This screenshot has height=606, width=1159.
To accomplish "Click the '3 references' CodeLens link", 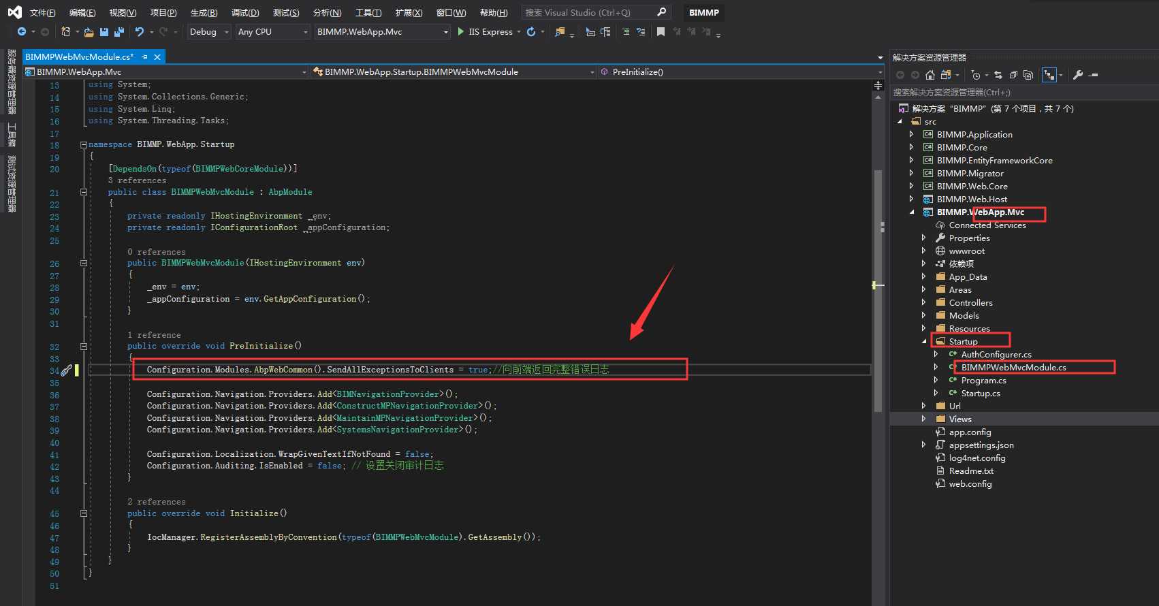I will (137, 180).
